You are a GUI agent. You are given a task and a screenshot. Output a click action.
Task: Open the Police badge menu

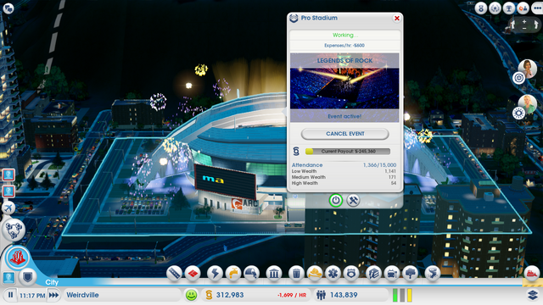point(351,273)
